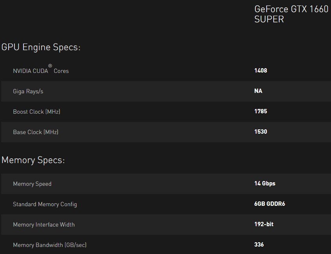This screenshot has height=254, width=331.
Task: Click the registered trademark symbol after CUDA
Action: pos(50,65)
